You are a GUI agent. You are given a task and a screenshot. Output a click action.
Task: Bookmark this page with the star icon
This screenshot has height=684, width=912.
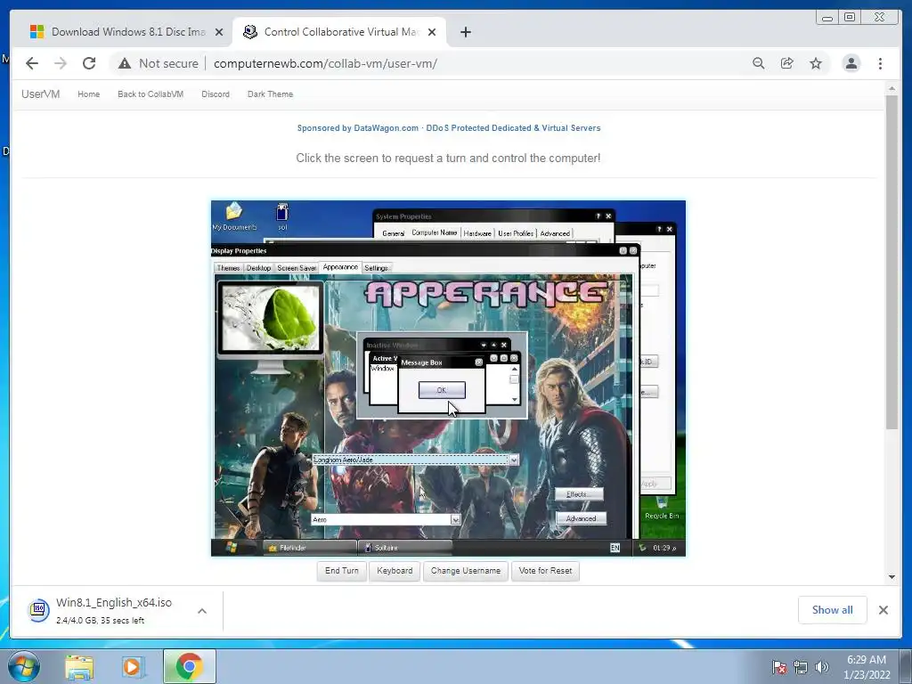pos(816,63)
